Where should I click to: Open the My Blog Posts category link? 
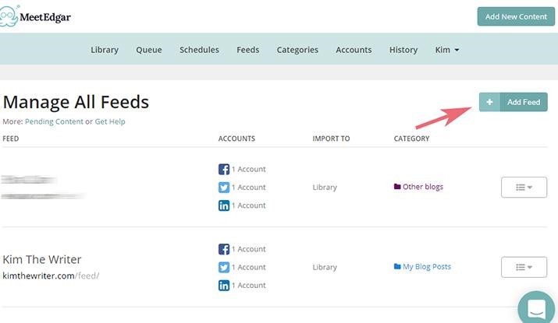pyautogui.click(x=427, y=266)
